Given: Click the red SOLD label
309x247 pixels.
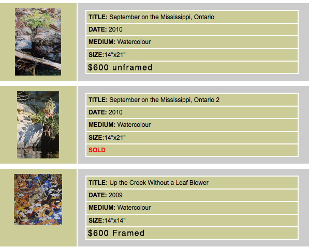Looking at the screenshot, I should point(97,150).
